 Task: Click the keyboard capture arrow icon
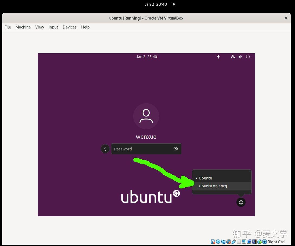tap(265, 242)
